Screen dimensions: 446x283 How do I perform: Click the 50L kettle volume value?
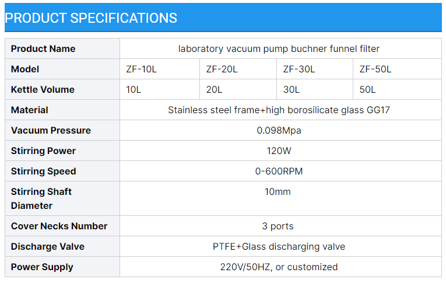click(368, 90)
